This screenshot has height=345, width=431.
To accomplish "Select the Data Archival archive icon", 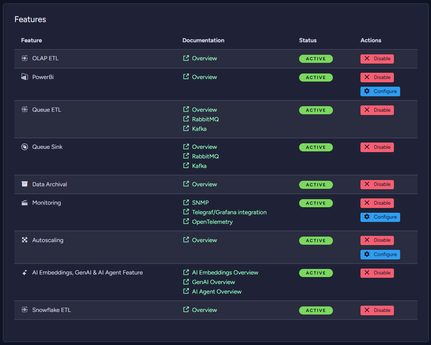I will tap(25, 184).
